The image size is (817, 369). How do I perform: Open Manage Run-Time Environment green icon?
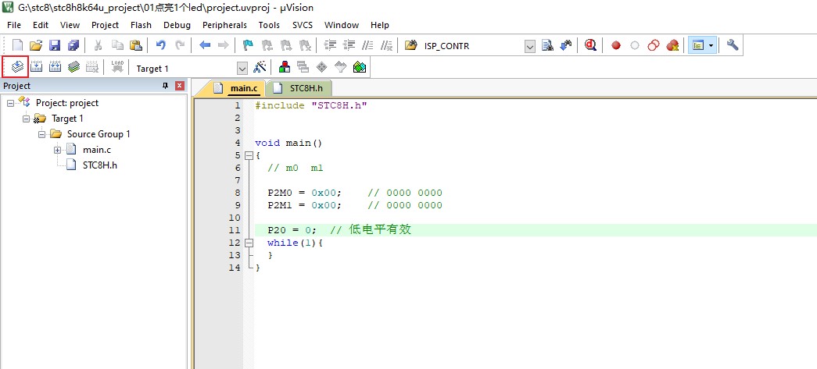[359, 67]
